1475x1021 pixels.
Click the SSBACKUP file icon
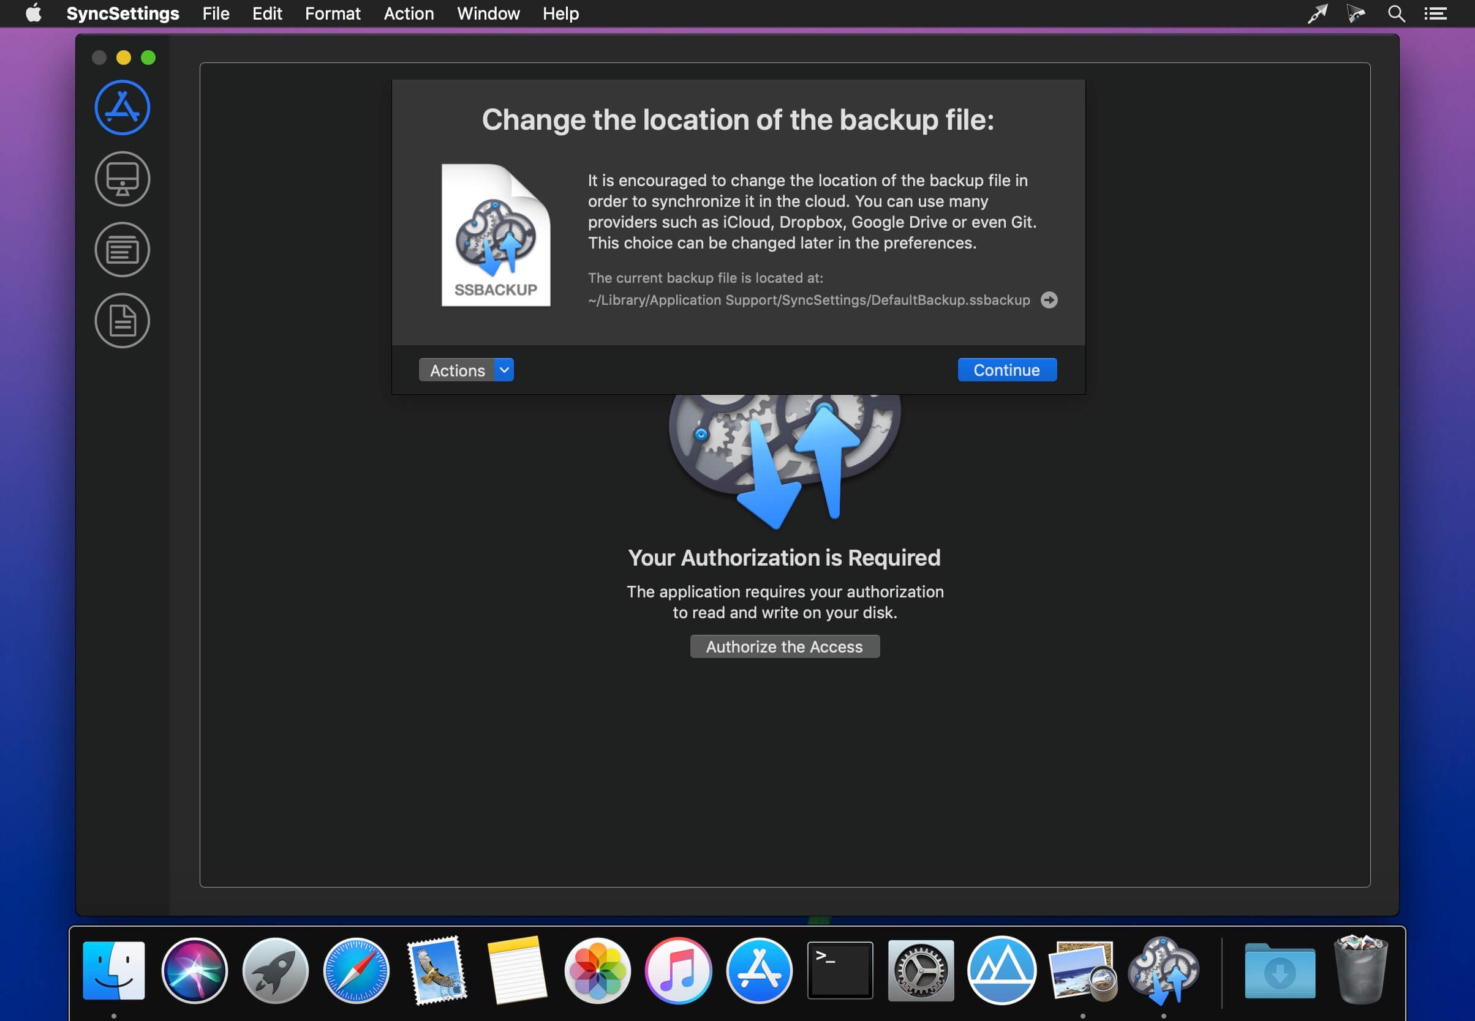point(496,235)
